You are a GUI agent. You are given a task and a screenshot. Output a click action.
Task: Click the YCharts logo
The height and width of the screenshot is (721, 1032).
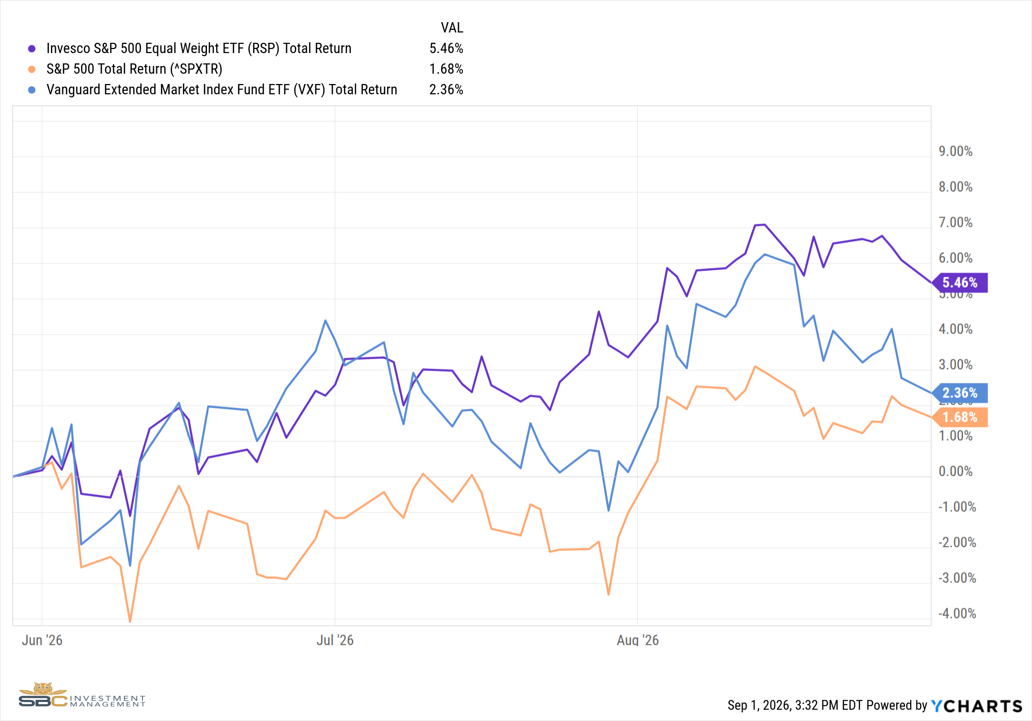[977, 706]
